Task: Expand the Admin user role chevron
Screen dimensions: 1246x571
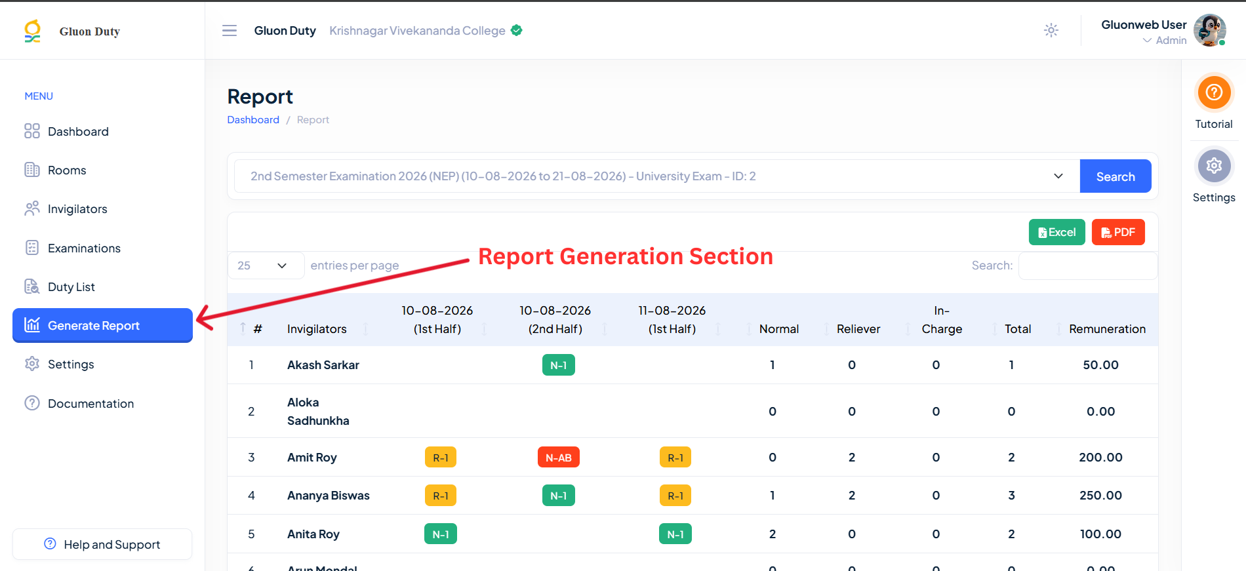Action: 1147,41
